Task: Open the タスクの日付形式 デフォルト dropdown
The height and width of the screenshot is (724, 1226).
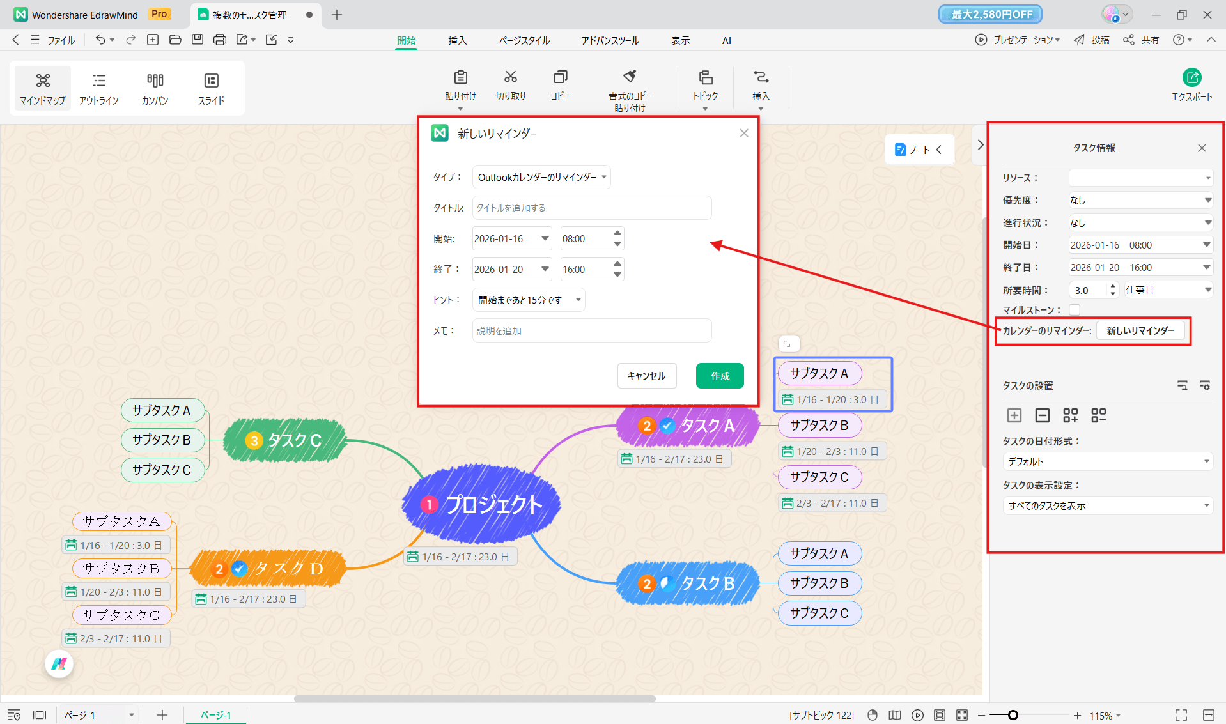Action: coord(1107,461)
